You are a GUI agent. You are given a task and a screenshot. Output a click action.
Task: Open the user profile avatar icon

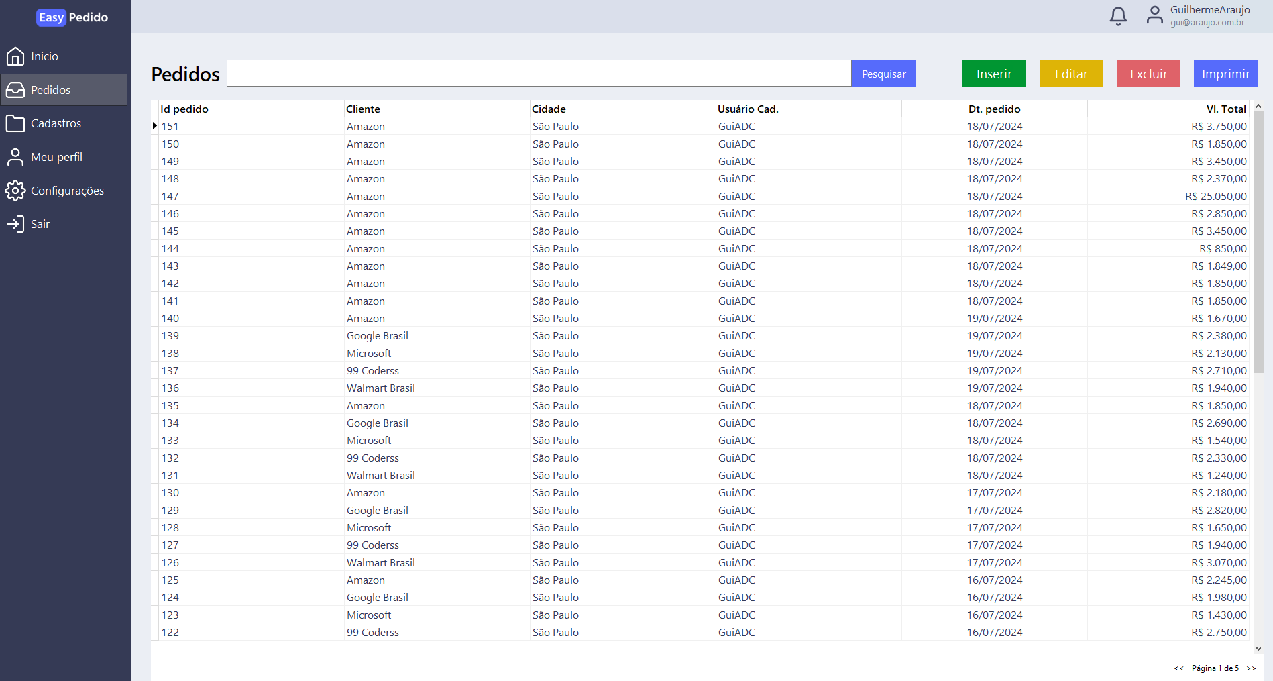(x=1154, y=15)
